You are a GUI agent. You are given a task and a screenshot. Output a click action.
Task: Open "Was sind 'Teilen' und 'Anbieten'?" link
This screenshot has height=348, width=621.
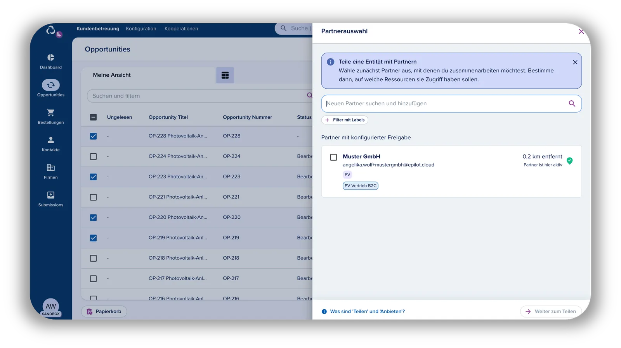pyautogui.click(x=367, y=312)
